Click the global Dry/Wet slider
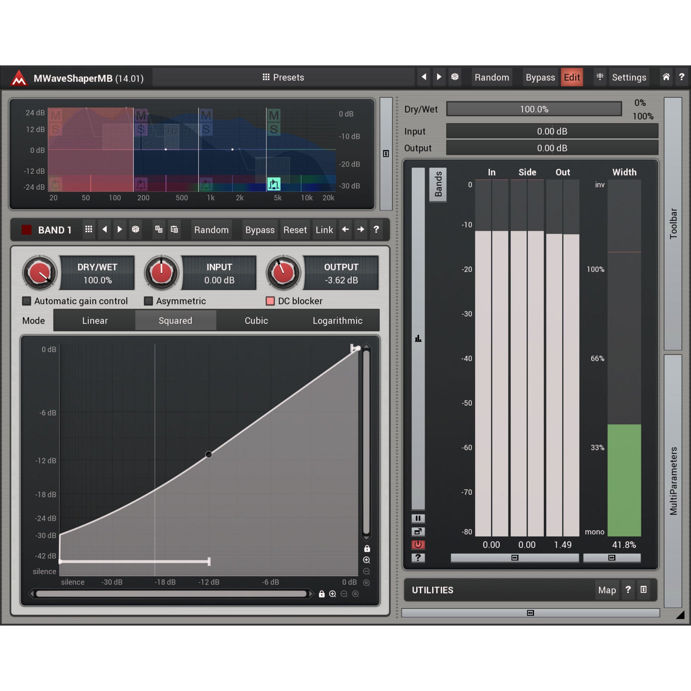The height and width of the screenshot is (691, 691). click(x=534, y=109)
